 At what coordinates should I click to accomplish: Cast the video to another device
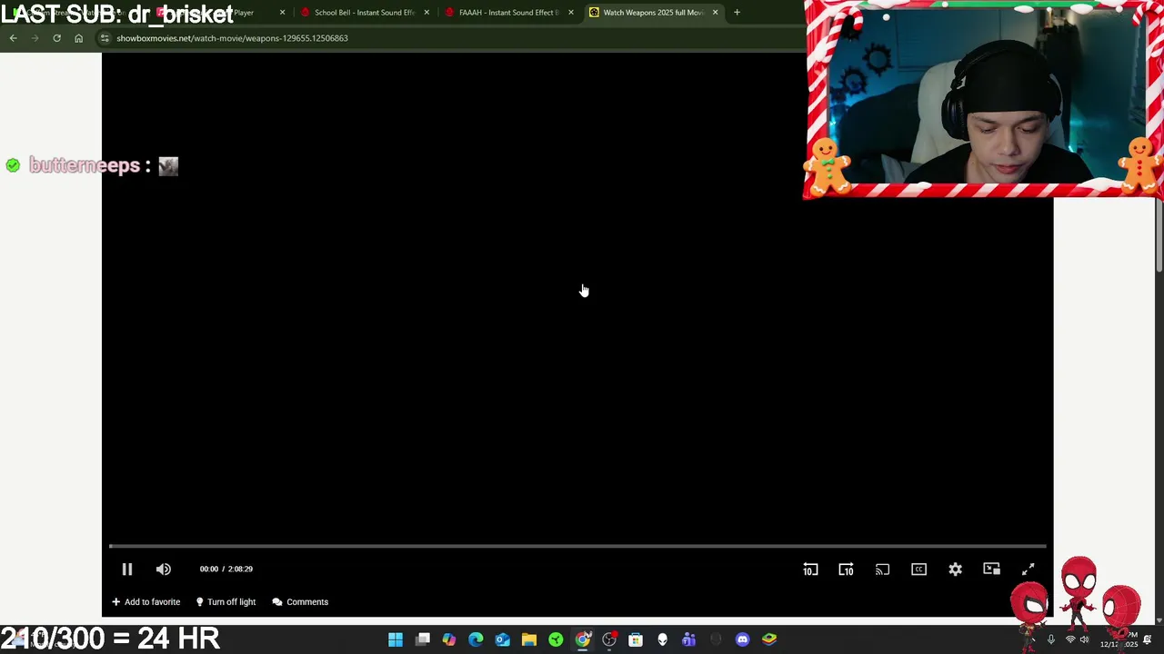tap(882, 570)
